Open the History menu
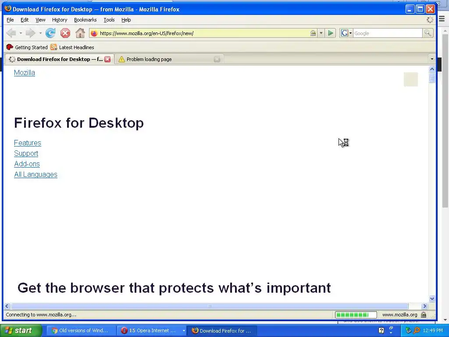Image resolution: width=449 pixels, height=337 pixels. (60, 20)
